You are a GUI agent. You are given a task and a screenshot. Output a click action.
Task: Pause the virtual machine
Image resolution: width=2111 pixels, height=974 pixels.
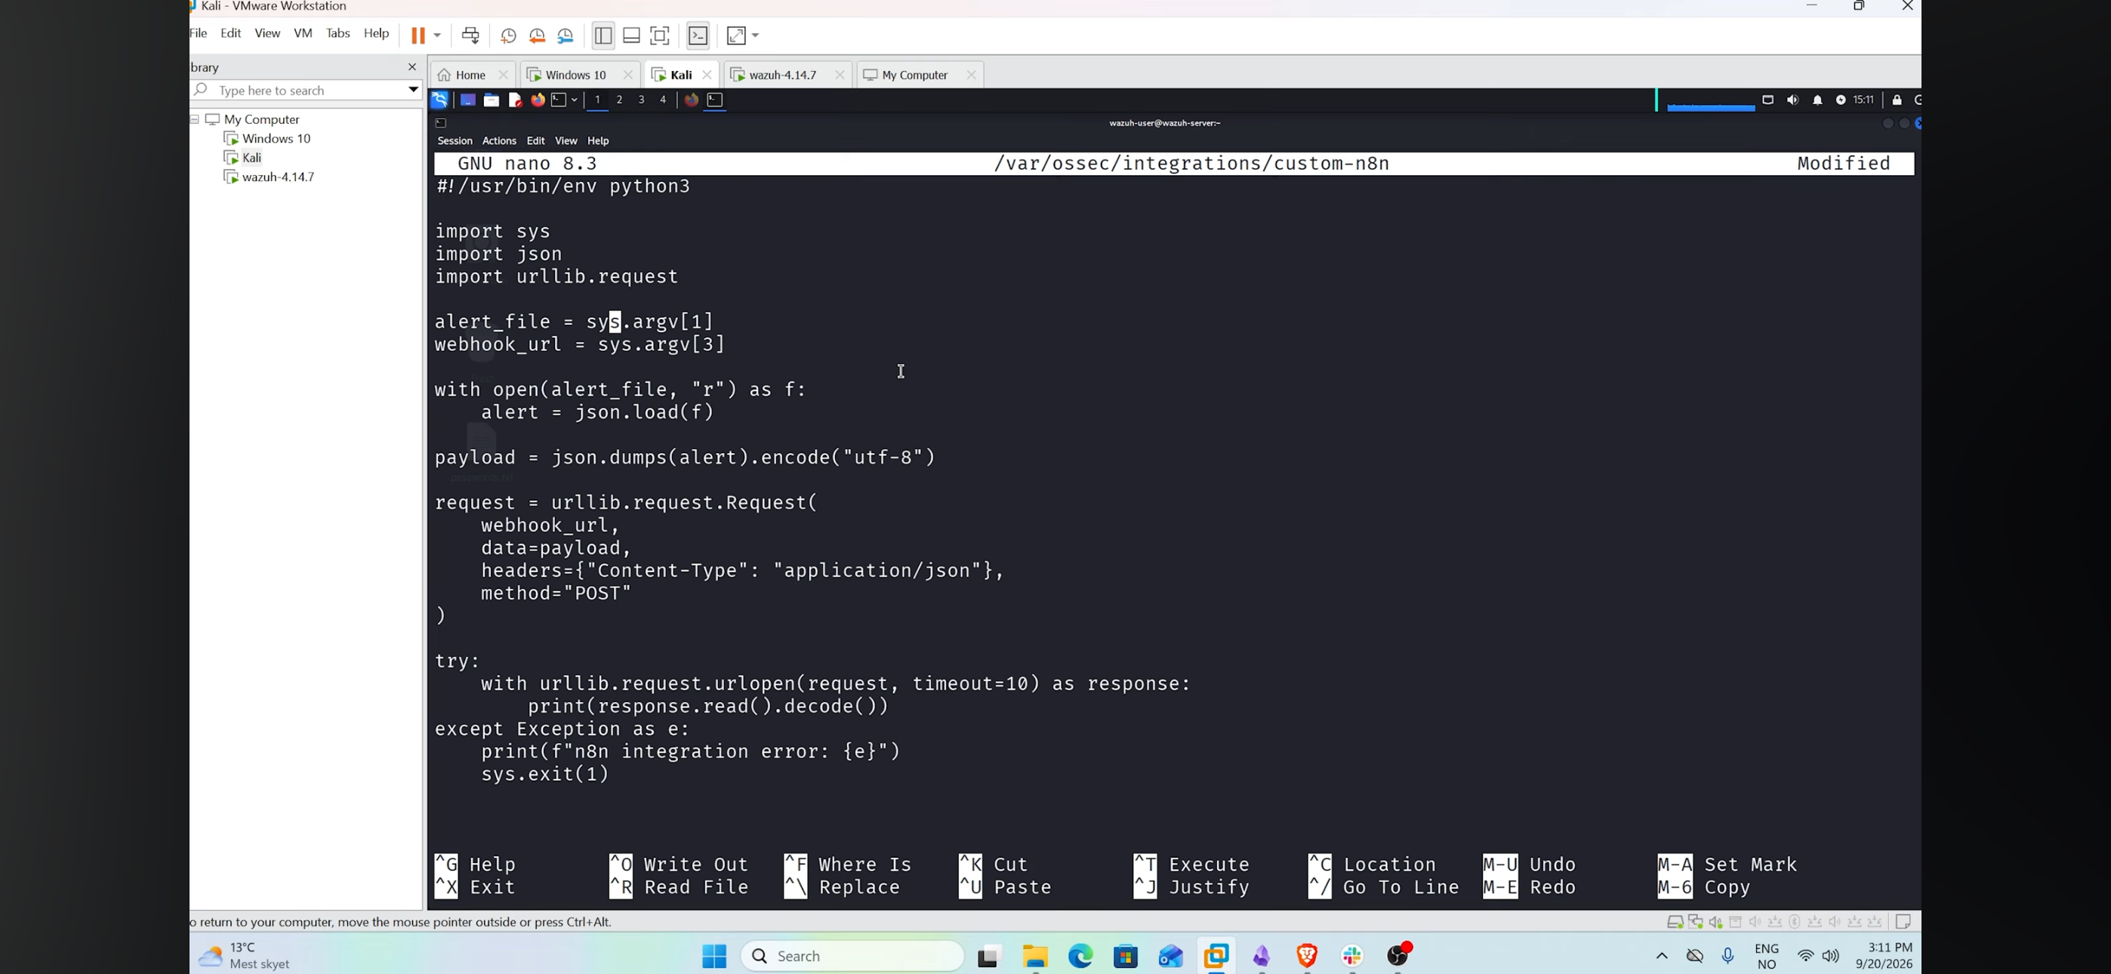418,35
